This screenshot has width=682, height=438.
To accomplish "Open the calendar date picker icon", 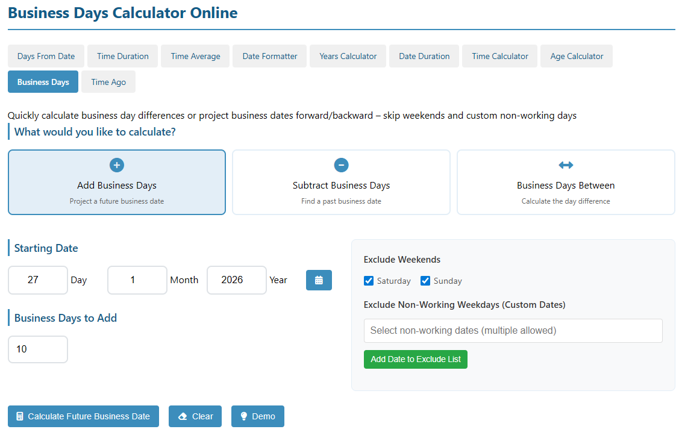I will coord(319,280).
